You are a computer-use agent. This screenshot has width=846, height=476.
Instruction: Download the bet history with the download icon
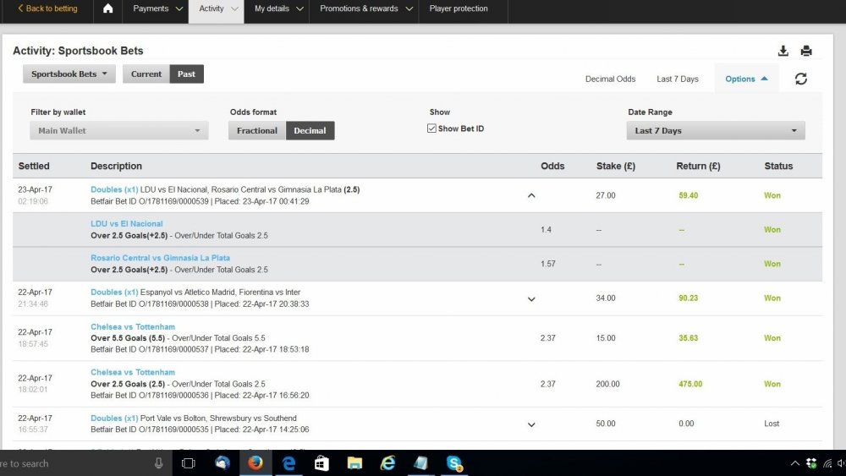pyautogui.click(x=783, y=51)
